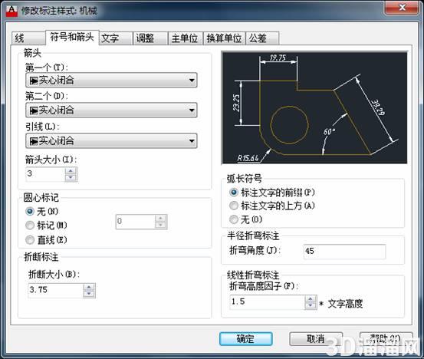The image size is (424, 359).
Task: Close the 修改标注样式 dialog
Action: point(402,8)
